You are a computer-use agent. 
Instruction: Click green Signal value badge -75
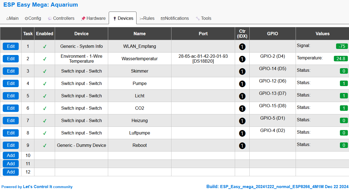point(342,46)
